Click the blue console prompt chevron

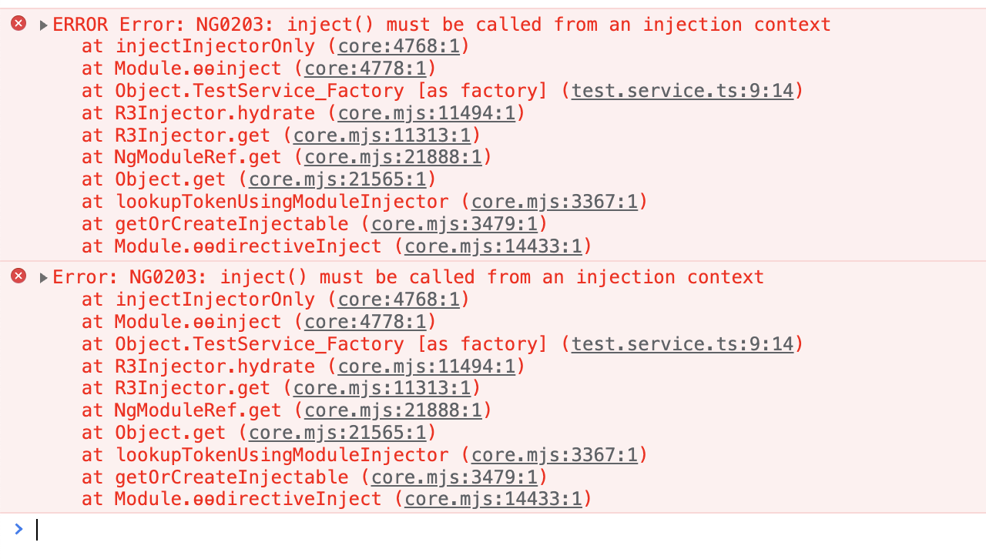point(18,529)
